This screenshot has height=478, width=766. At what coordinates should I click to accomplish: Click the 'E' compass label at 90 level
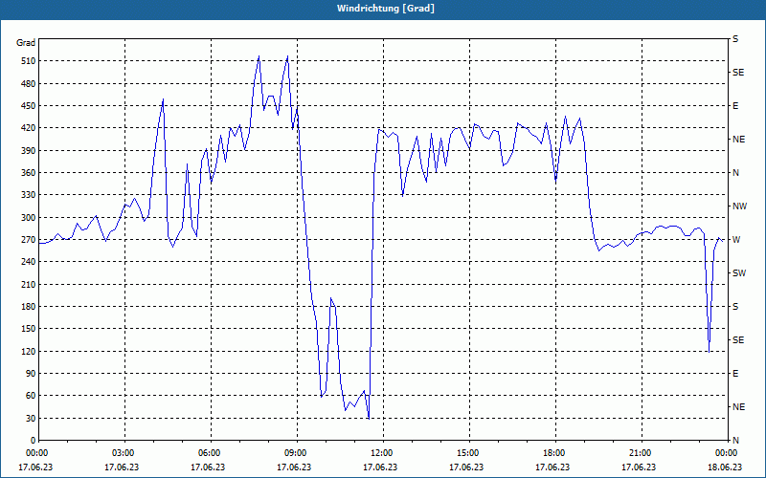[x=735, y=374]
